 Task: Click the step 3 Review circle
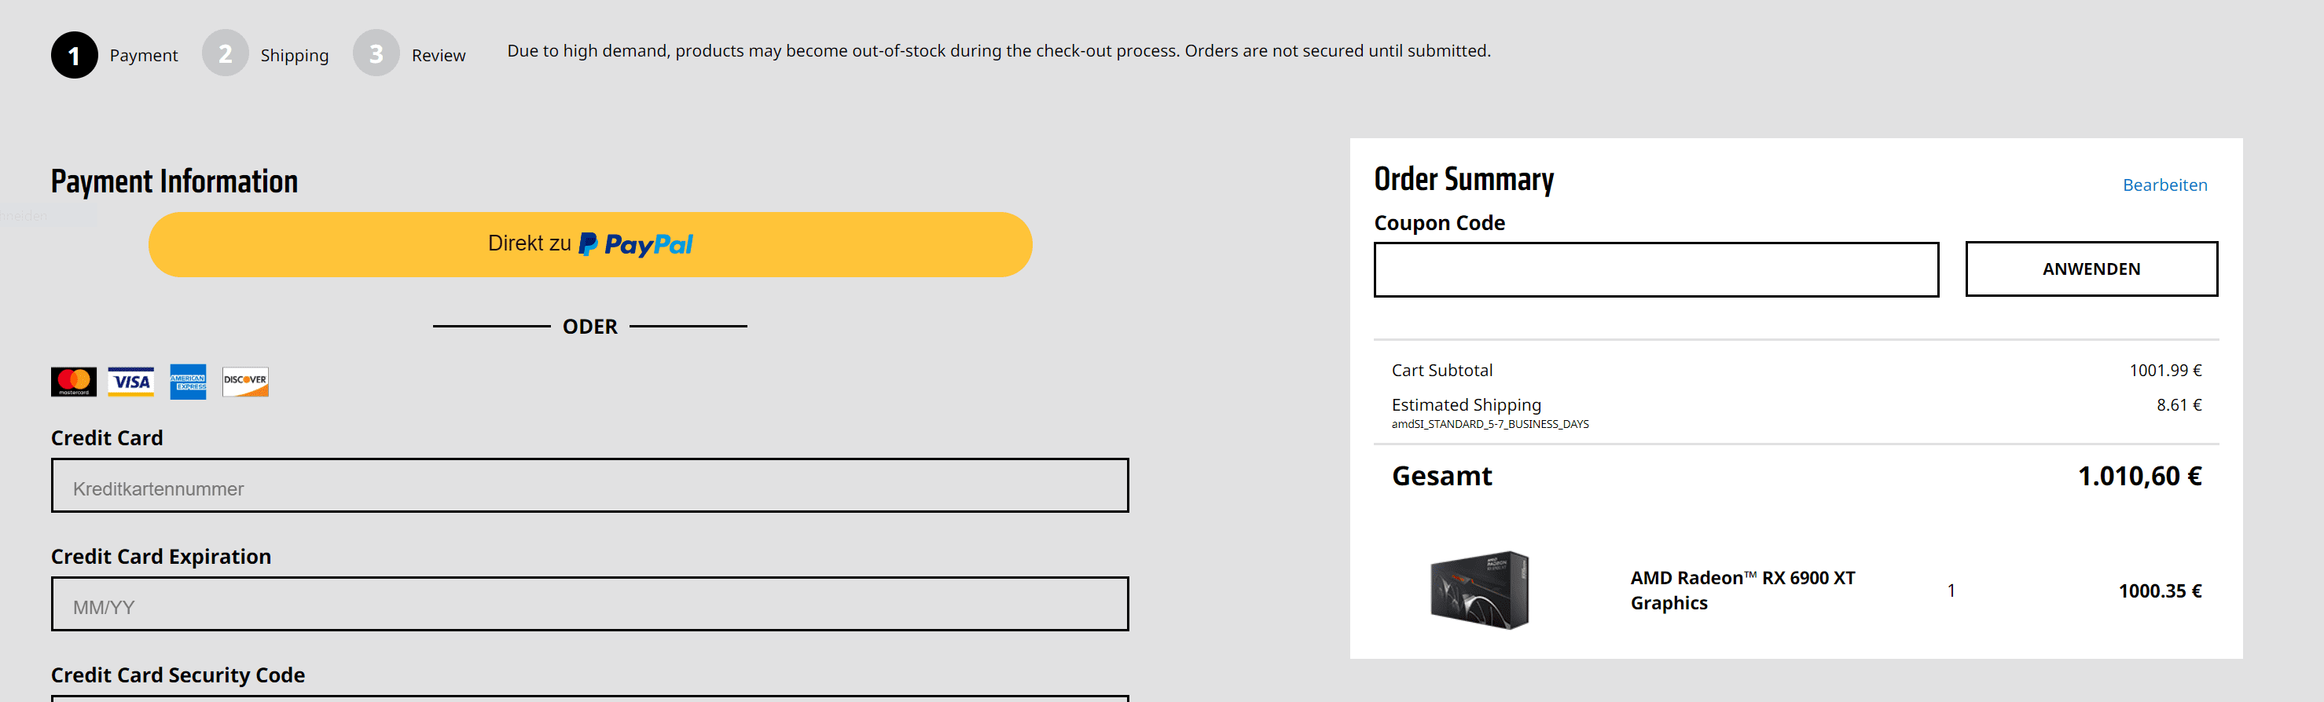point(376,54)
